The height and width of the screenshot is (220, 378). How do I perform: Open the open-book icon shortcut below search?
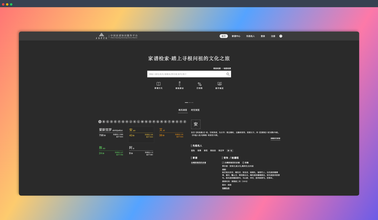click(159, 83)
